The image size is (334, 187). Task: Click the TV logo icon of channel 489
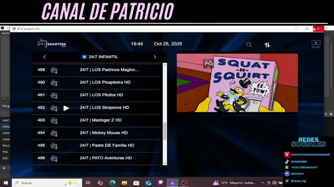tap(54, 70)
